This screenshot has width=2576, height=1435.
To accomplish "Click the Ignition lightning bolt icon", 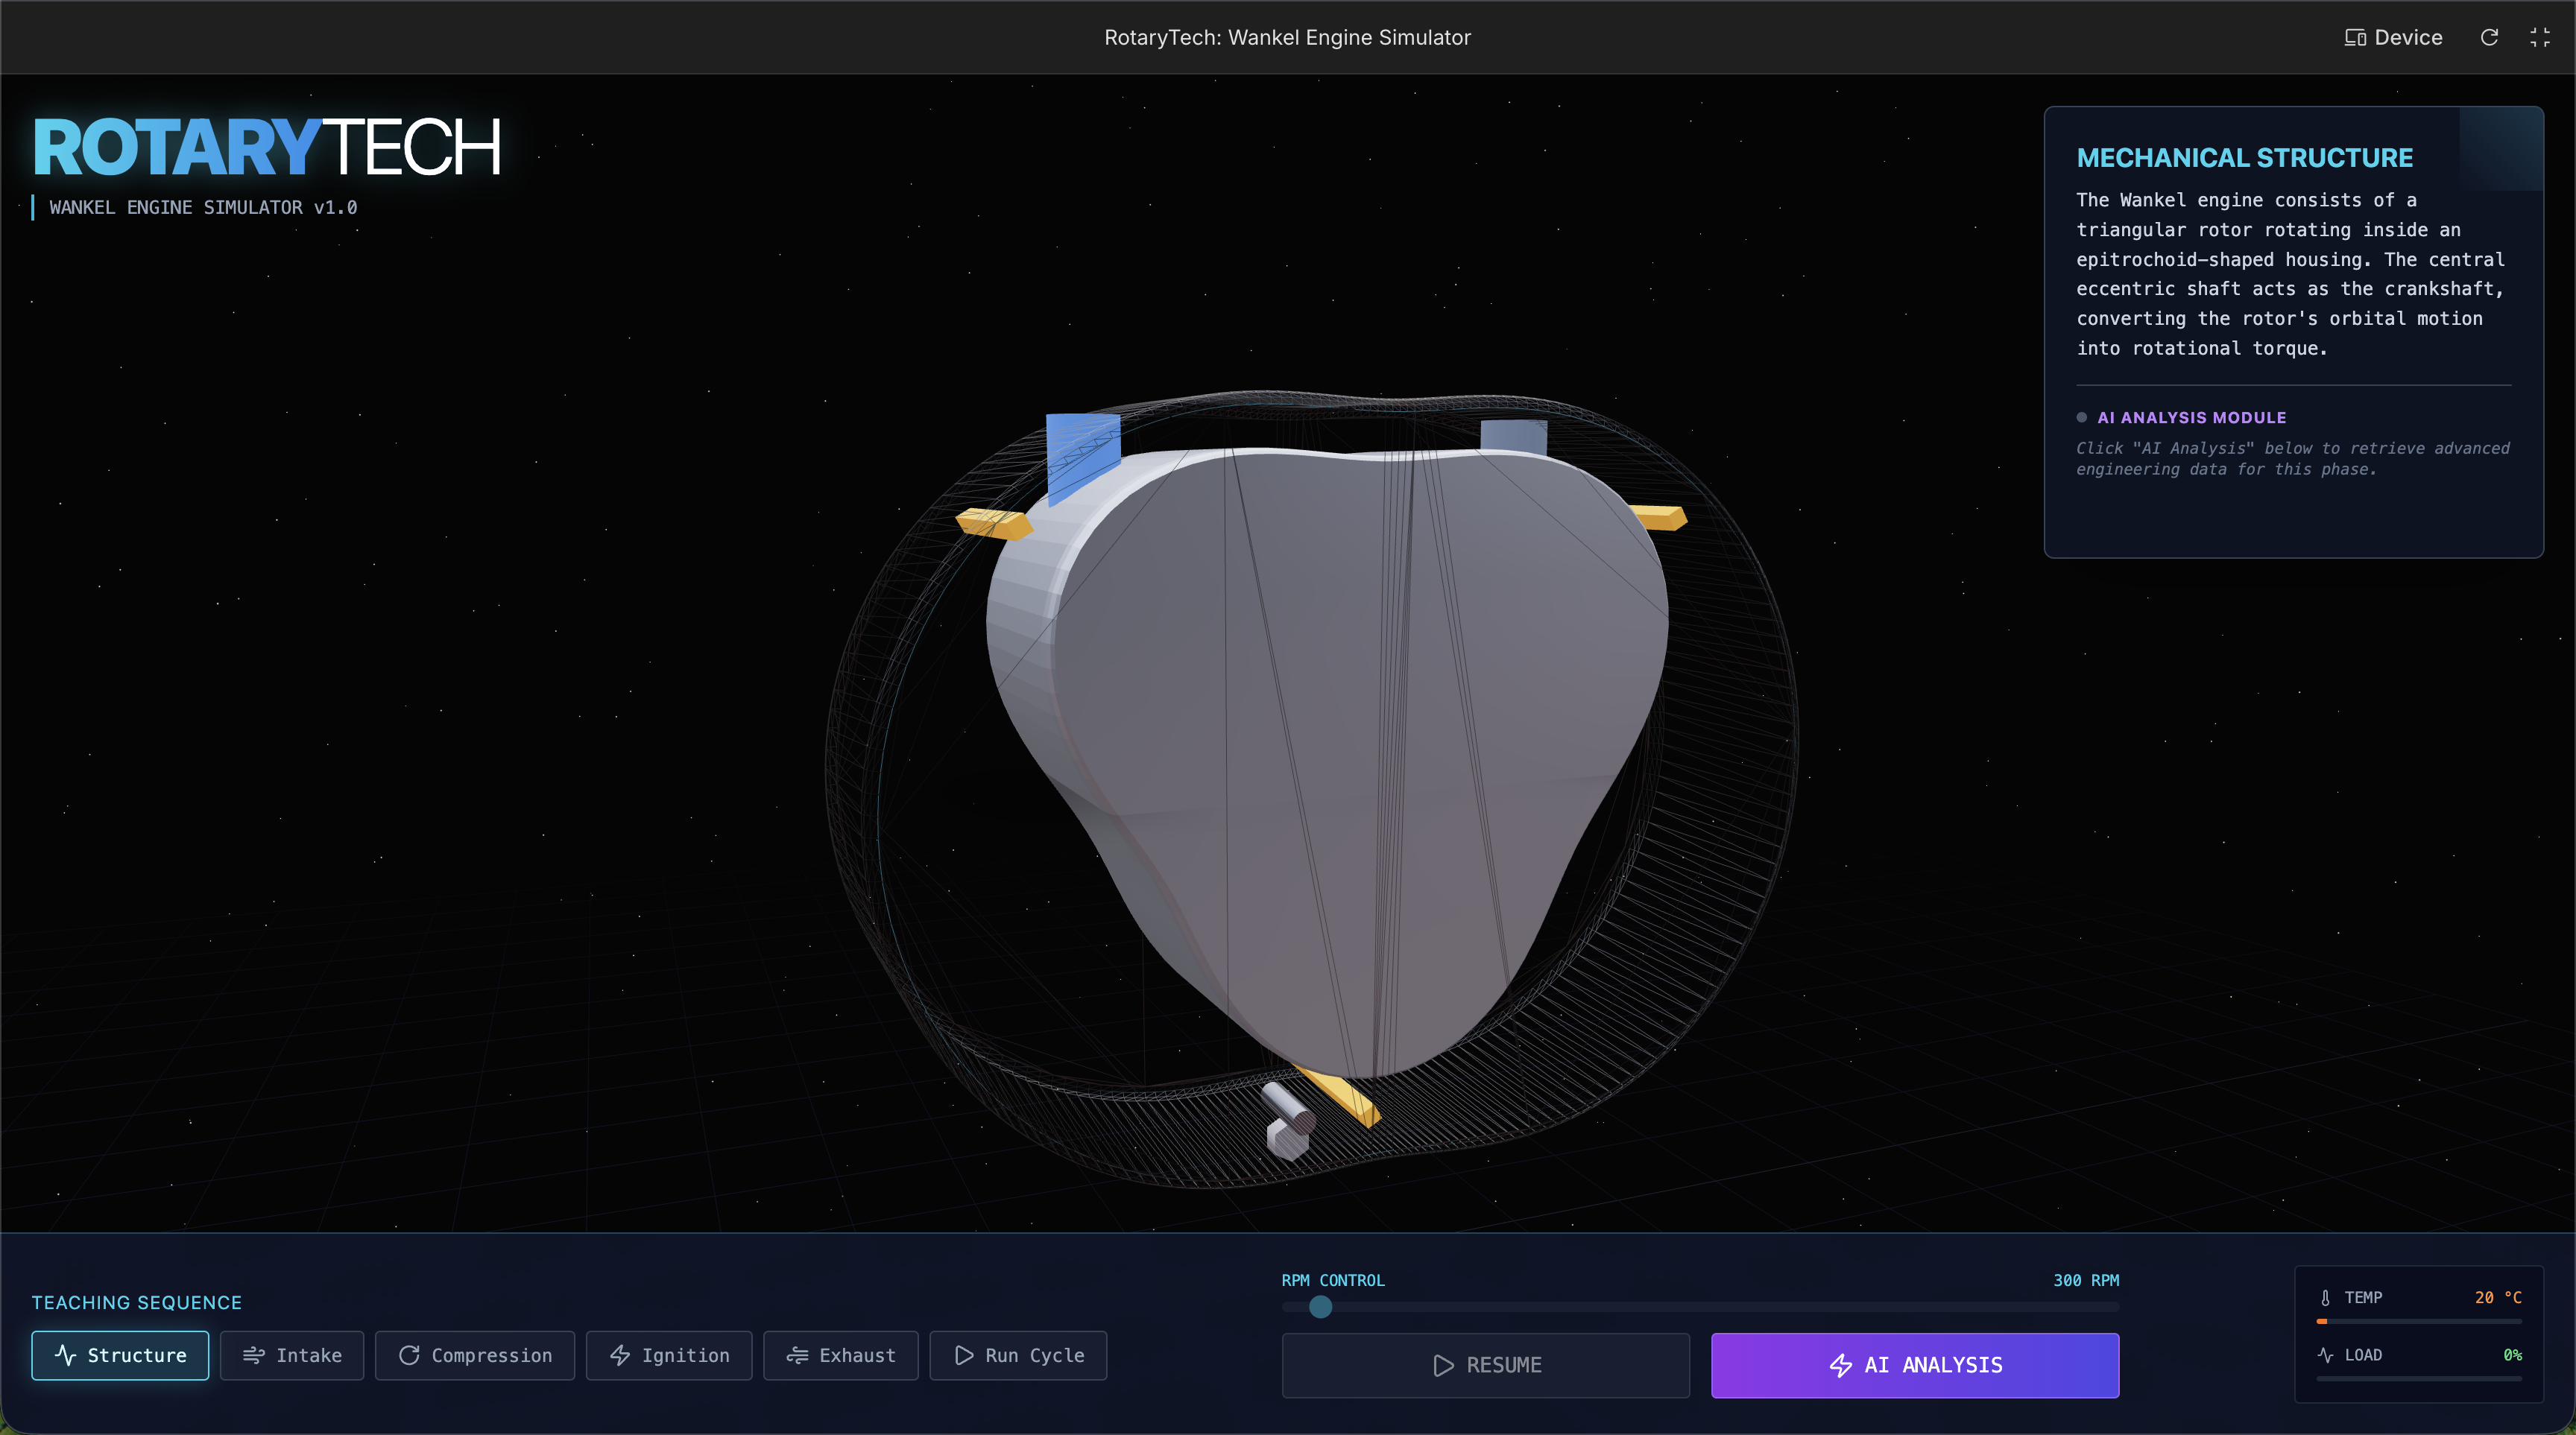I will coord(620,1355).
